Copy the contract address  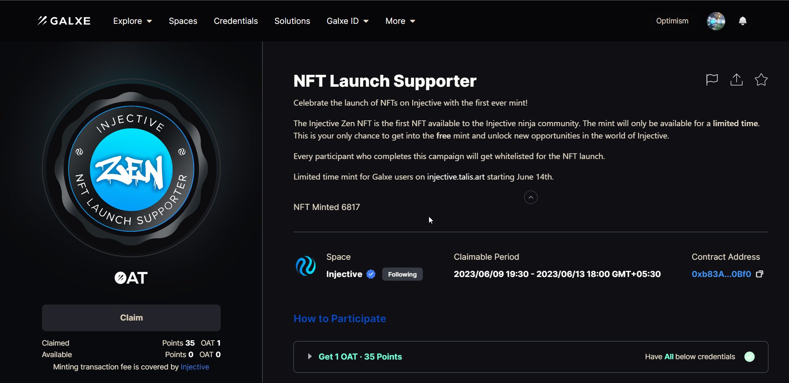click(x=760, y=274)
